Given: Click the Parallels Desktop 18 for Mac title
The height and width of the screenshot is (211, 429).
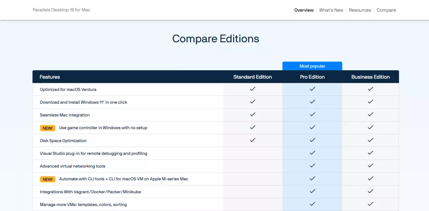Looking at the screenshot, I should [61, 10].
